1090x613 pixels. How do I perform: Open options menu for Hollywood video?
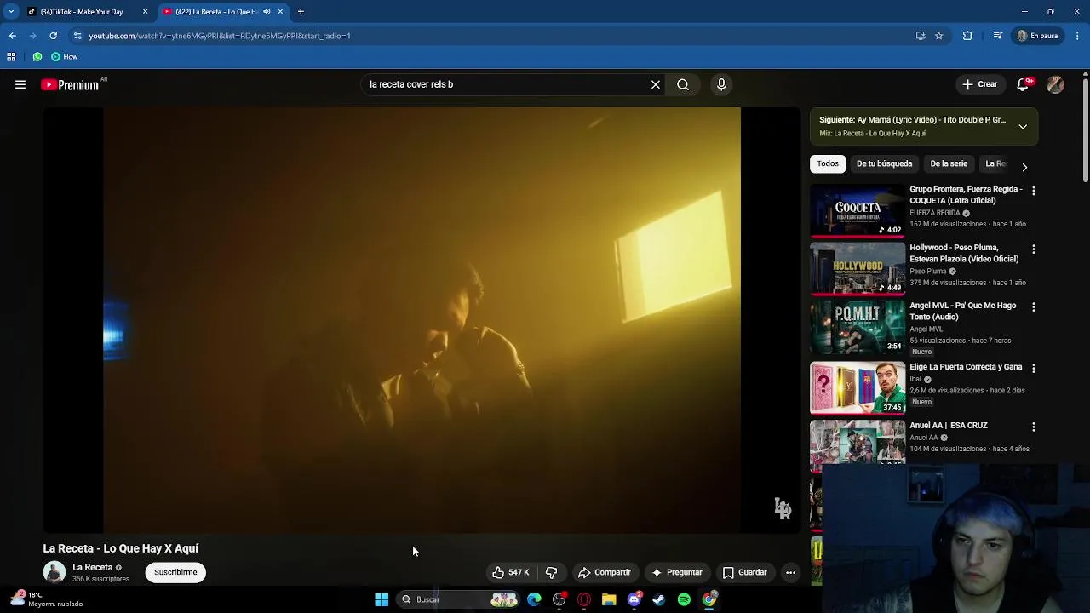tap(1034, 249)
